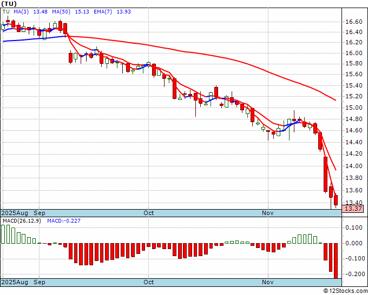Image resolution: width=368 pixels, height=295 pixels.
Task: Click the TU legend label
Action: [6, 12]
